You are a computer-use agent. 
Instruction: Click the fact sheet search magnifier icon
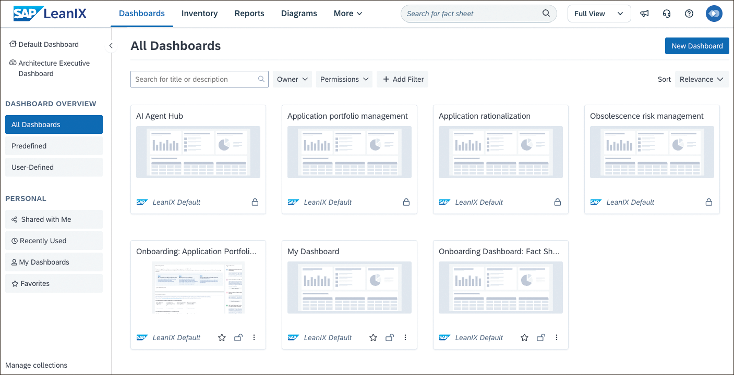(x=546, y=14)
